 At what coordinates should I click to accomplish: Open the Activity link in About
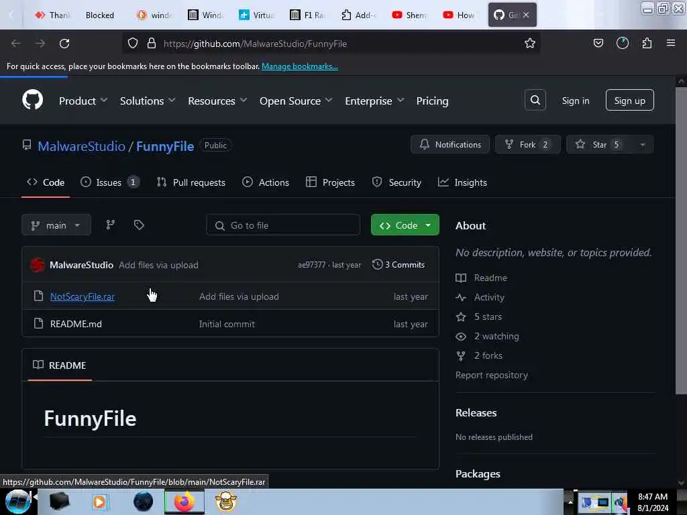pos(489,297)
